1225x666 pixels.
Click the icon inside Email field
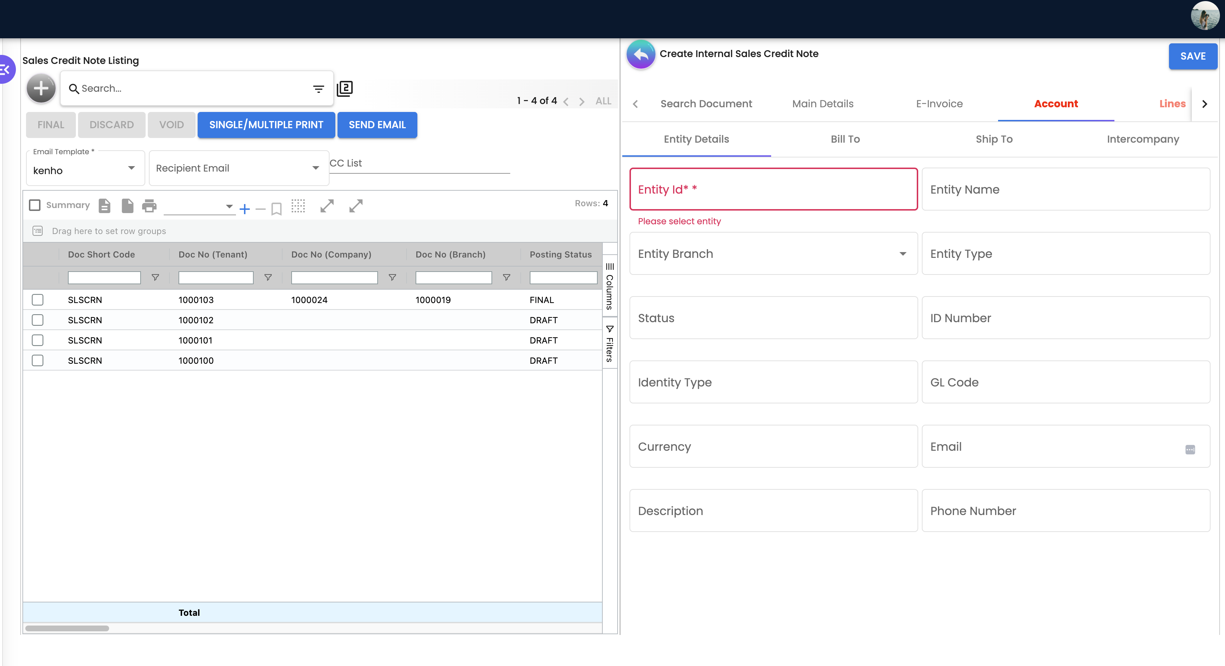1190,449
